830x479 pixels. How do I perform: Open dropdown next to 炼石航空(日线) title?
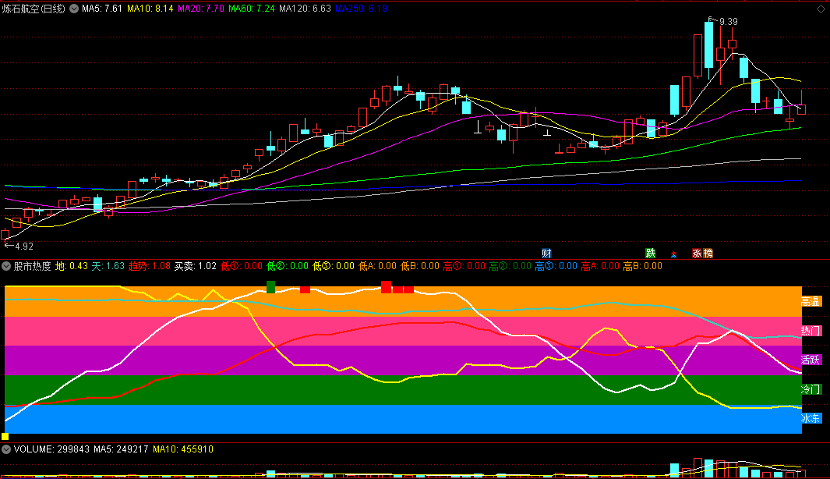[x=73, y=9]
